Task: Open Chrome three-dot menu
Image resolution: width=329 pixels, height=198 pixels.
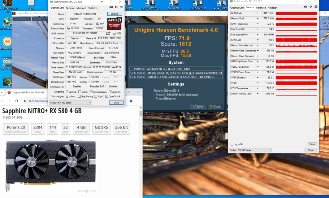Action: point(138,101)
